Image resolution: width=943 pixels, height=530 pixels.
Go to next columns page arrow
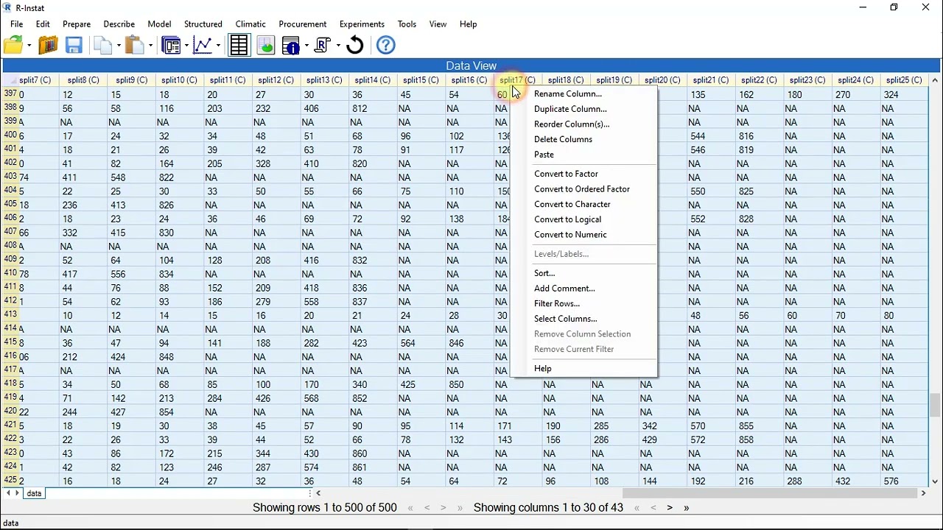coord(670,508)
